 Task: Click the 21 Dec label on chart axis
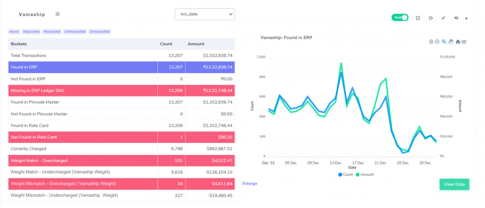[380, 162]
